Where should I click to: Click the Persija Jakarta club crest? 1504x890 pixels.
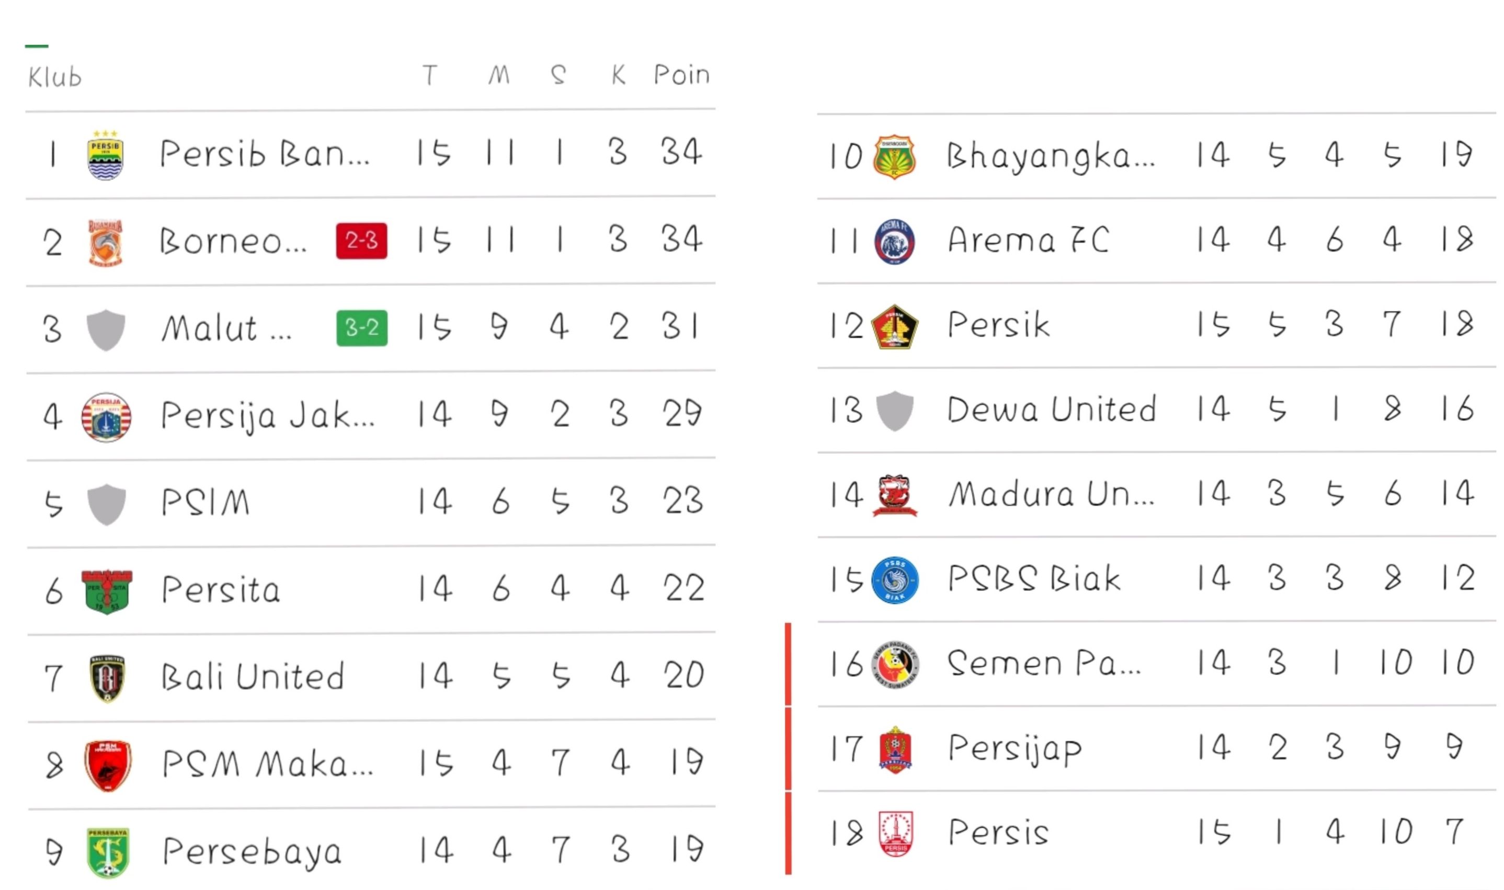tap(106, 417)
